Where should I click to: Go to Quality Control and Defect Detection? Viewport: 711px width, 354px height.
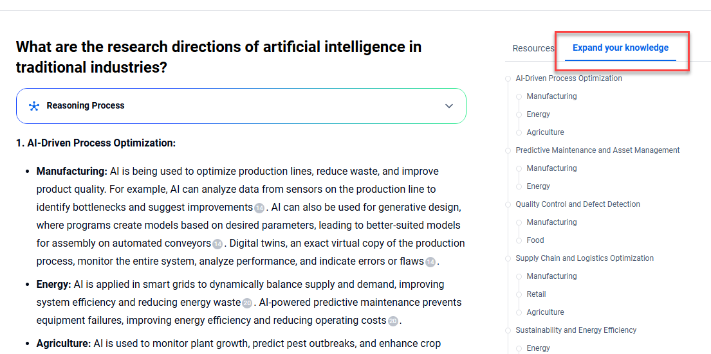pyautogui.click(x=578, y=204)
